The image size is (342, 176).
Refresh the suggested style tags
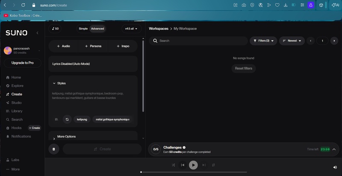[67, 119]
